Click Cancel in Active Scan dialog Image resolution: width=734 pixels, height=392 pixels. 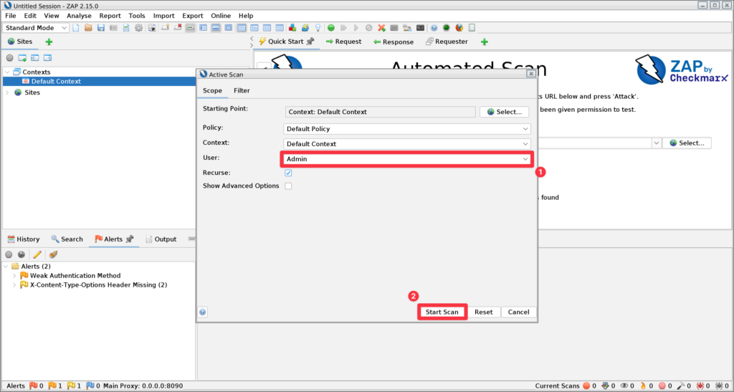click(x=519, y=312)
